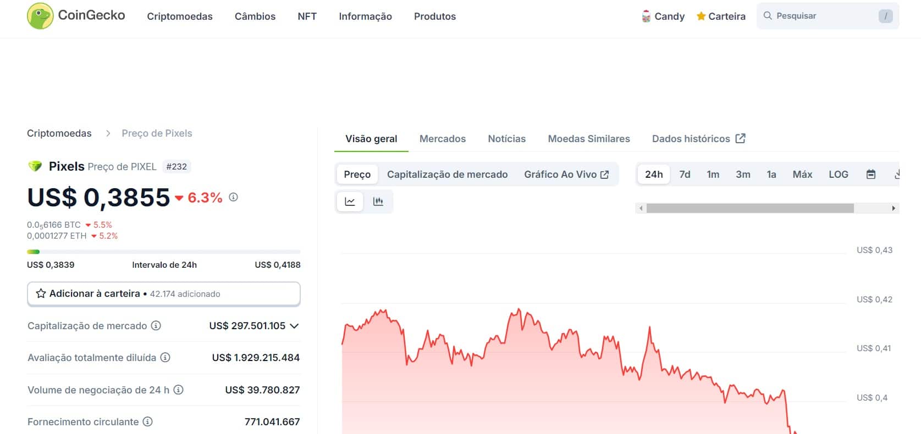Click the US$ 0,3855 price value
The width and height of the screenshot is (921, 434).
(x=98, y=198)
